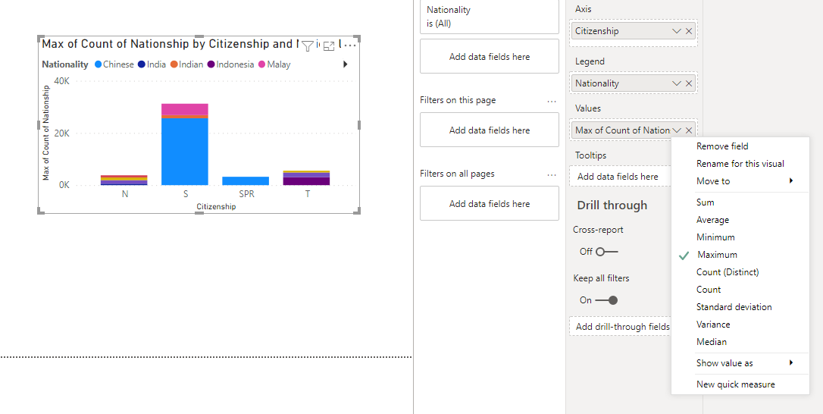The image size is (823, 414).
Task: Select the pink Malay segment on bar S
Action: [185, 109]
